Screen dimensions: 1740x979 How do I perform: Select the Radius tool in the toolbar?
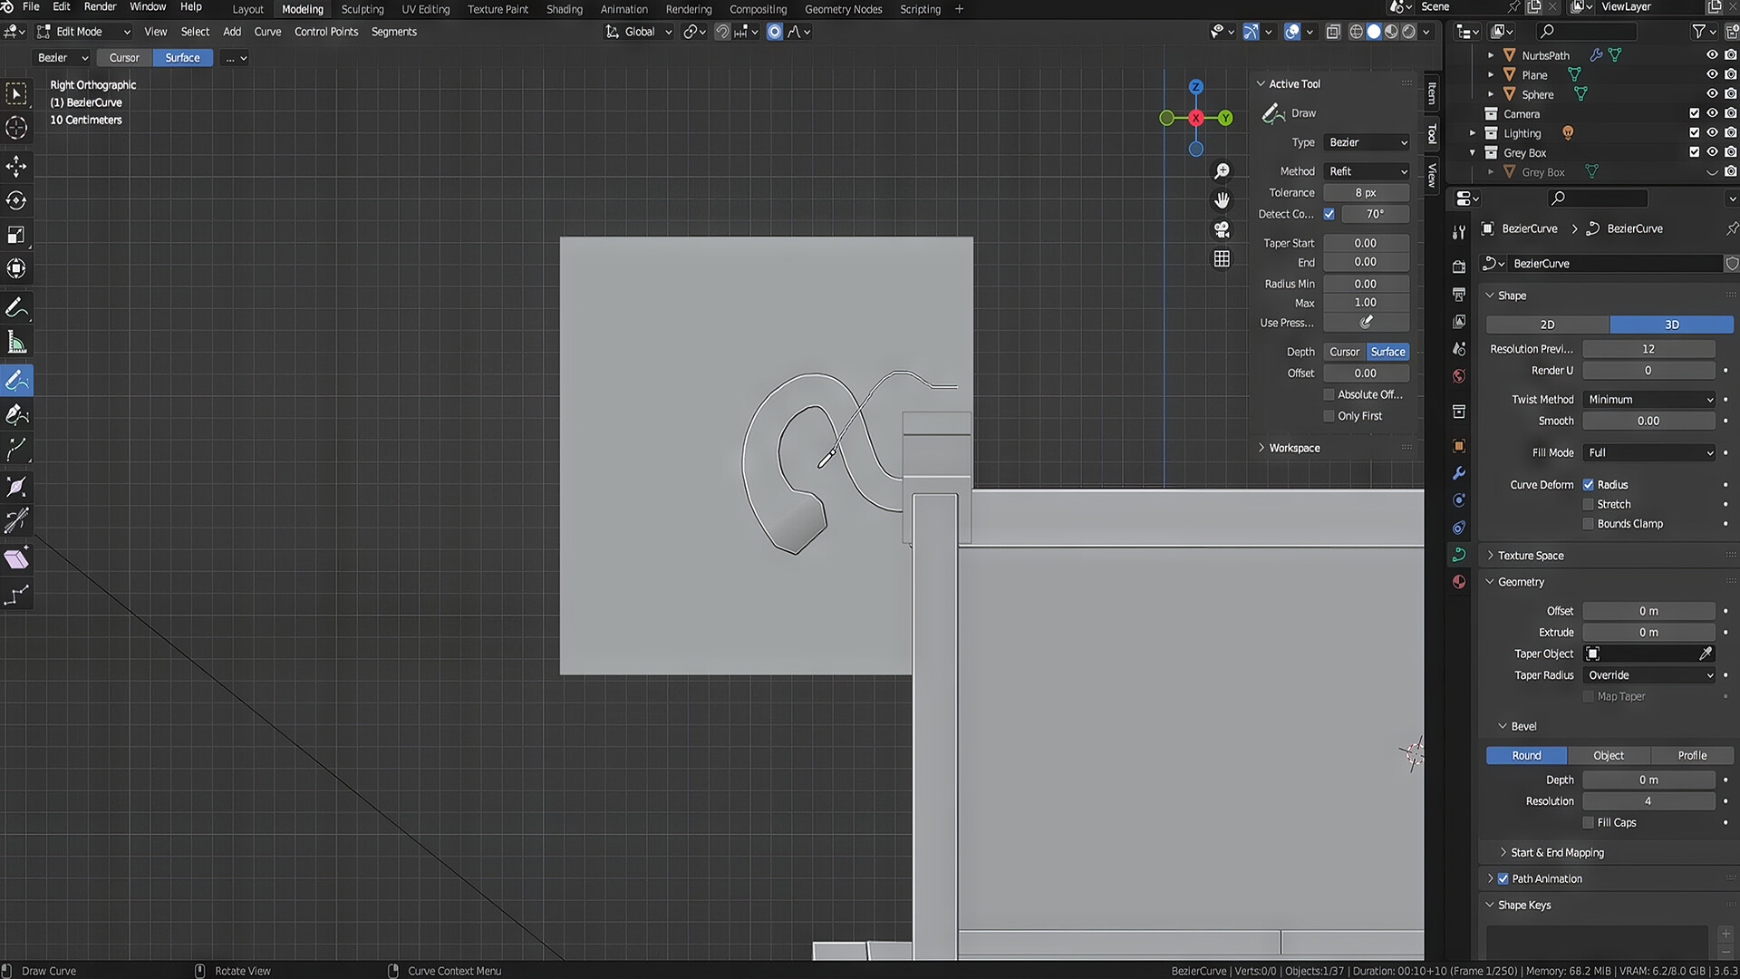[x=17, y=486]
